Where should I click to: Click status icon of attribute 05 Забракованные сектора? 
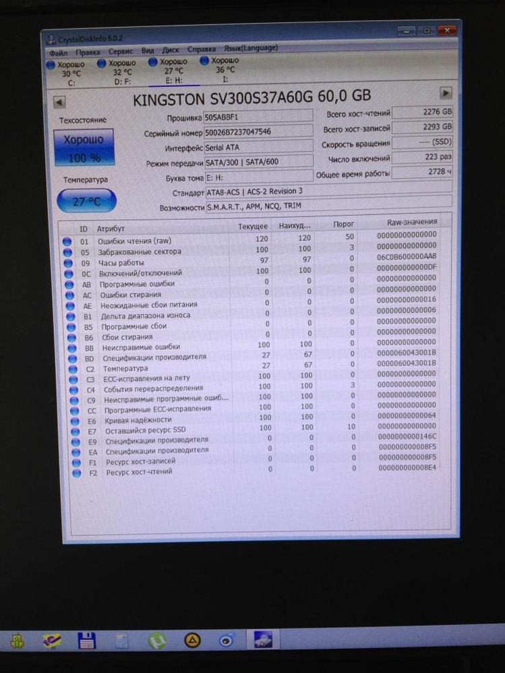68,252
